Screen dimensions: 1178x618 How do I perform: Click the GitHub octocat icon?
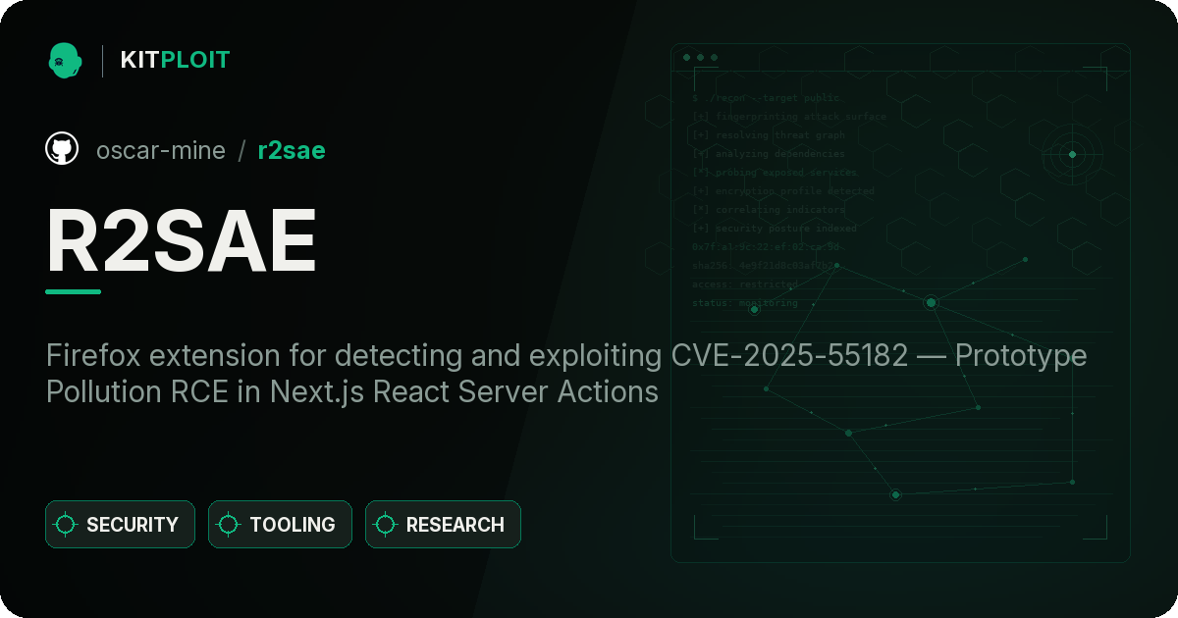(62, 149)
